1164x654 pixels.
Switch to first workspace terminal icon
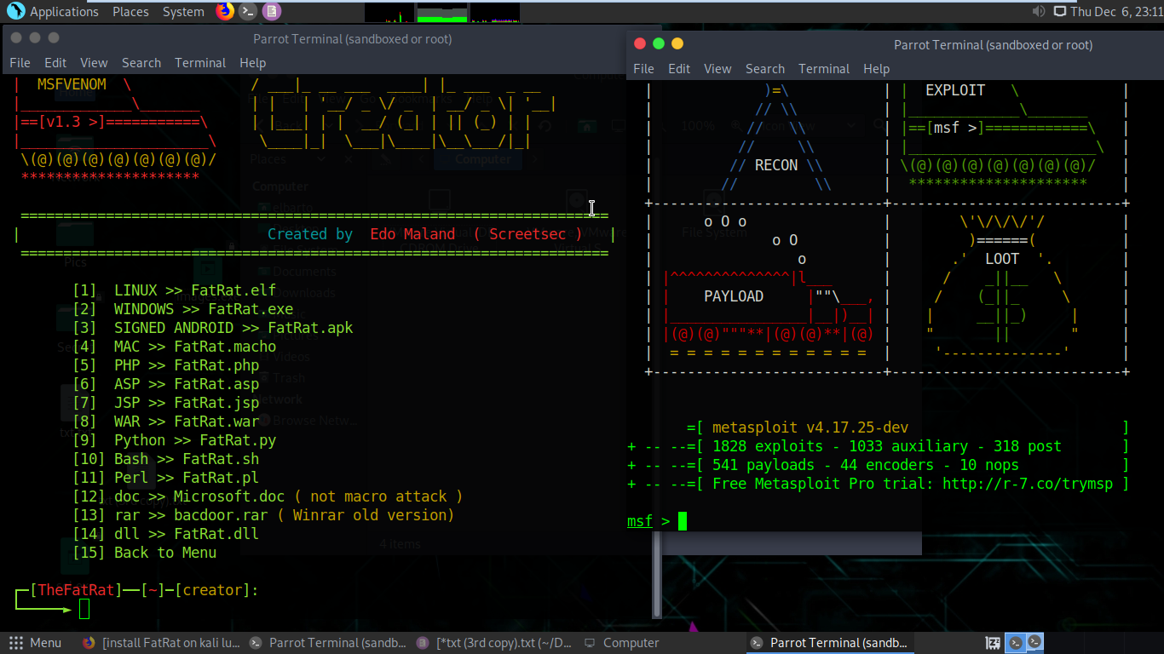tap(1015, 643)
